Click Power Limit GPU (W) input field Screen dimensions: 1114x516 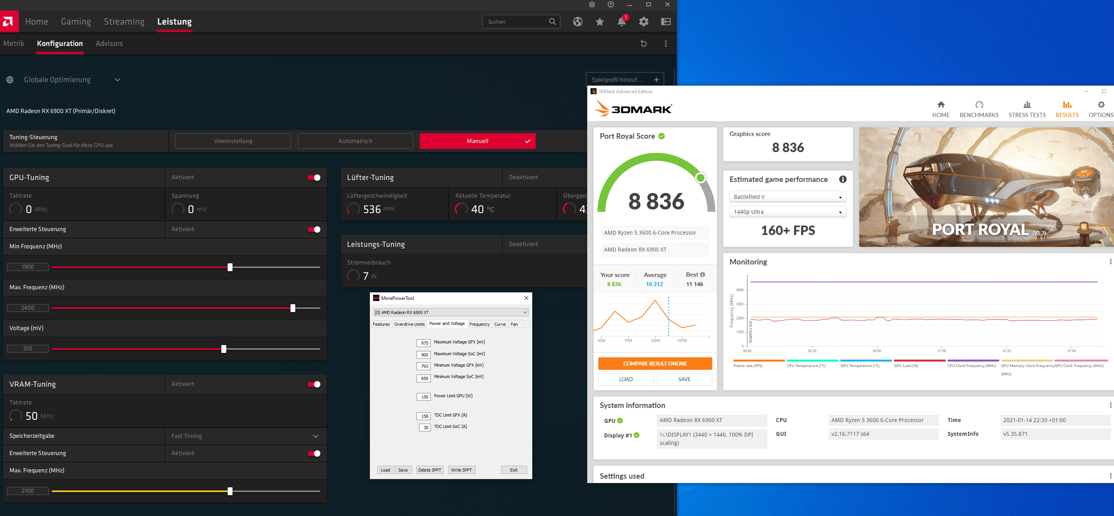coord(424,397)
